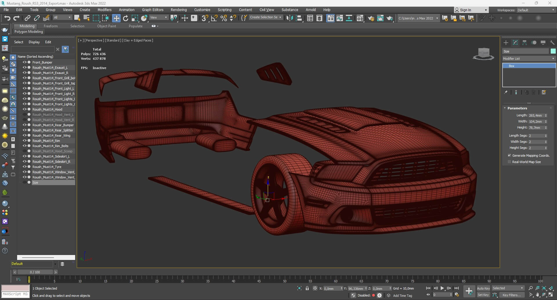
Task: Open the Hierarchy command panel
Action: 525,43
